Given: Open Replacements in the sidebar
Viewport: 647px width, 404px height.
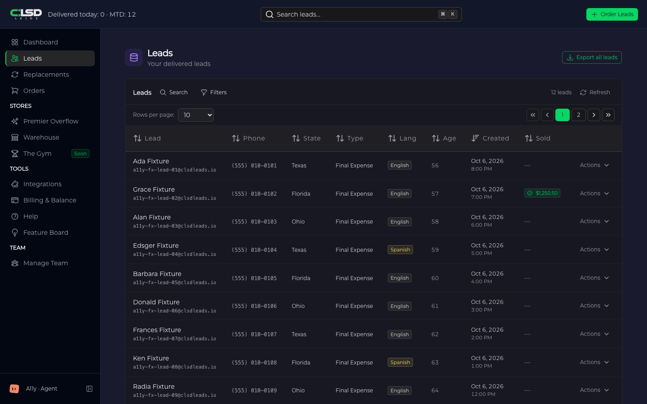Looking at the screenshot, I should [x=50, y=75].
